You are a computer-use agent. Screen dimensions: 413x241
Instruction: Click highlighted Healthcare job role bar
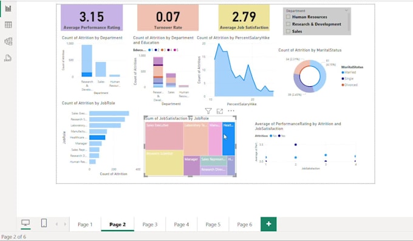tap(97, 137)
